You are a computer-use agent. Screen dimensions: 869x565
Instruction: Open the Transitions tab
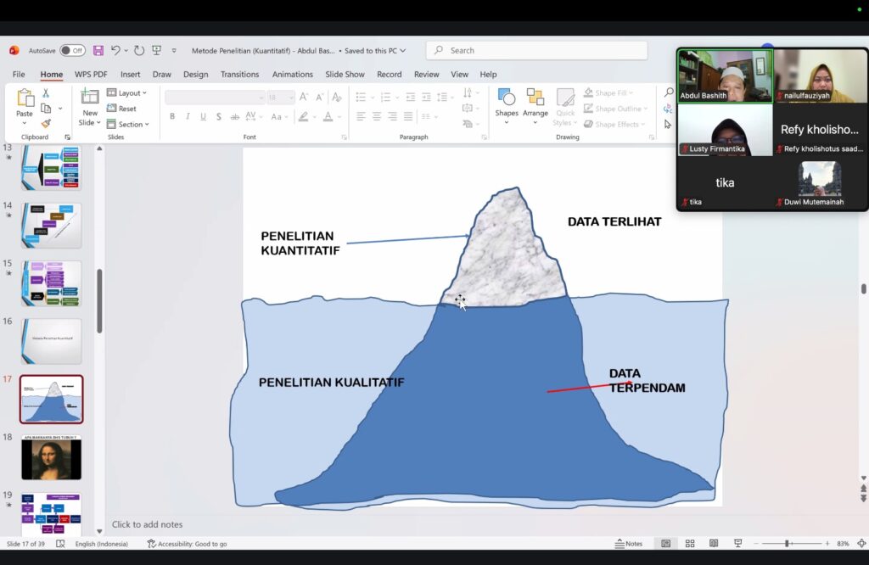point(239,75)
